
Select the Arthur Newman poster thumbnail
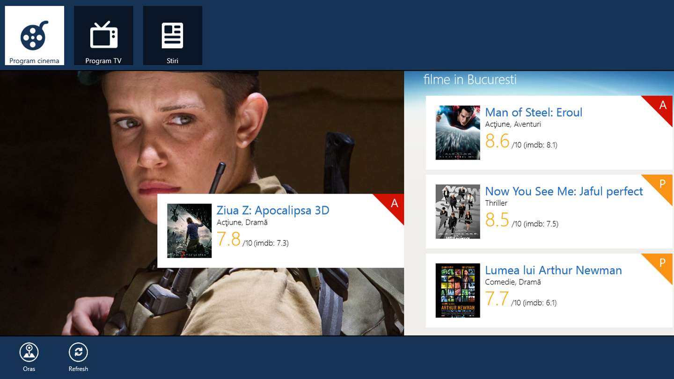[458, 291]
